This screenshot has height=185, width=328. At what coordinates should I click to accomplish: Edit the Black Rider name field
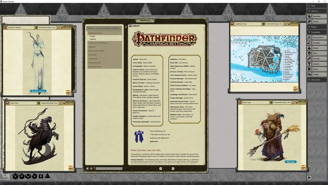coord(23,103)
